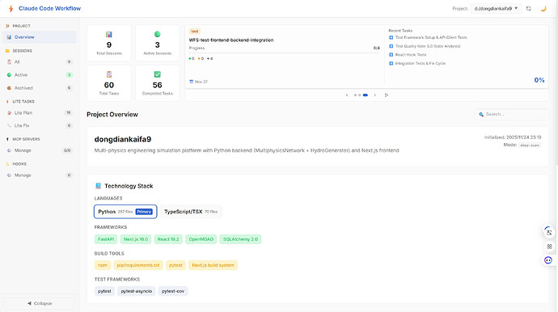Open Lite Fix tasks
The image size is (558, 312).
point(40,125)
